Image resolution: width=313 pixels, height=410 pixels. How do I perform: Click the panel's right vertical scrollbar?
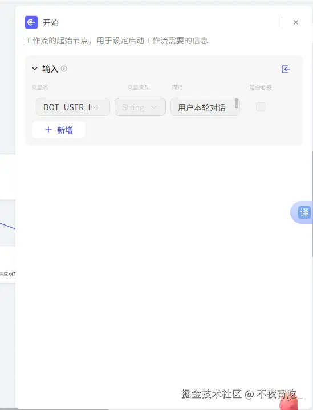click(x=312, y=204)
